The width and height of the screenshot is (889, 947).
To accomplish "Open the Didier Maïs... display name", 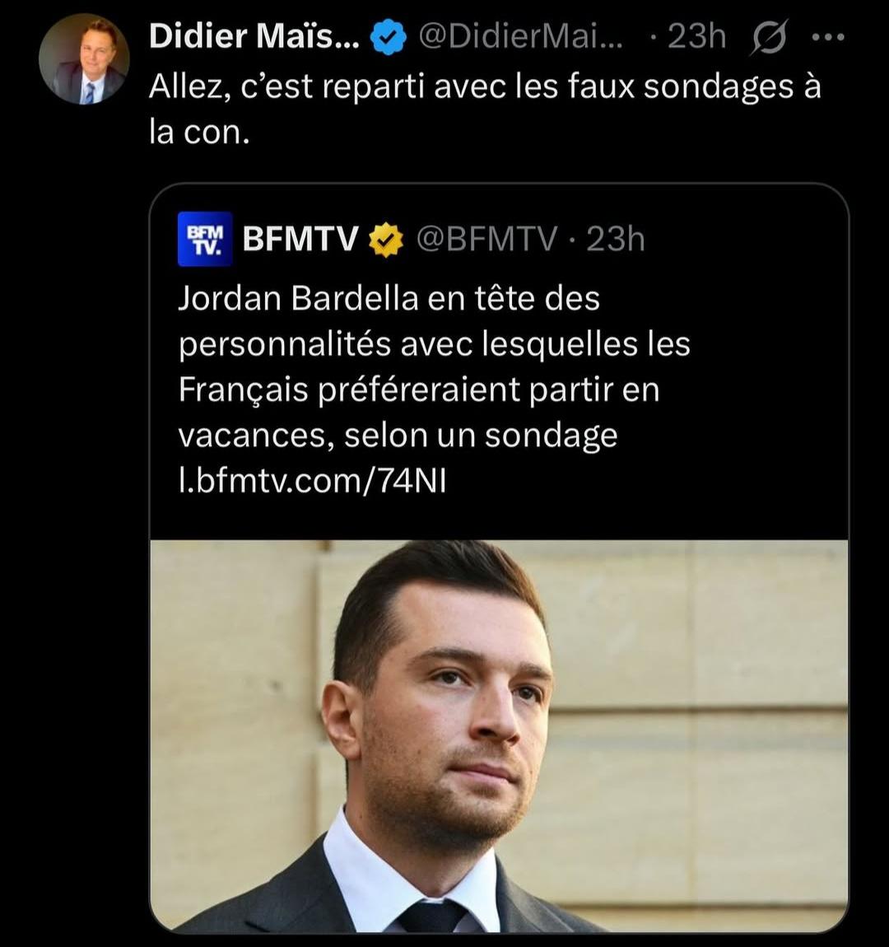I will [x=254, y=37].
